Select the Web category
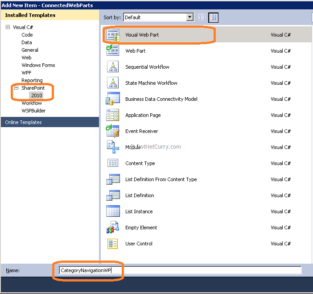 pos(26,58)
